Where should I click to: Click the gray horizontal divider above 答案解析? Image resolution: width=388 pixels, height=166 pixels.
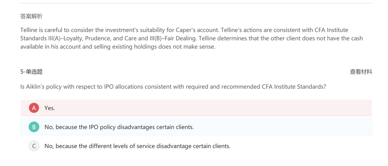point(196,4)
